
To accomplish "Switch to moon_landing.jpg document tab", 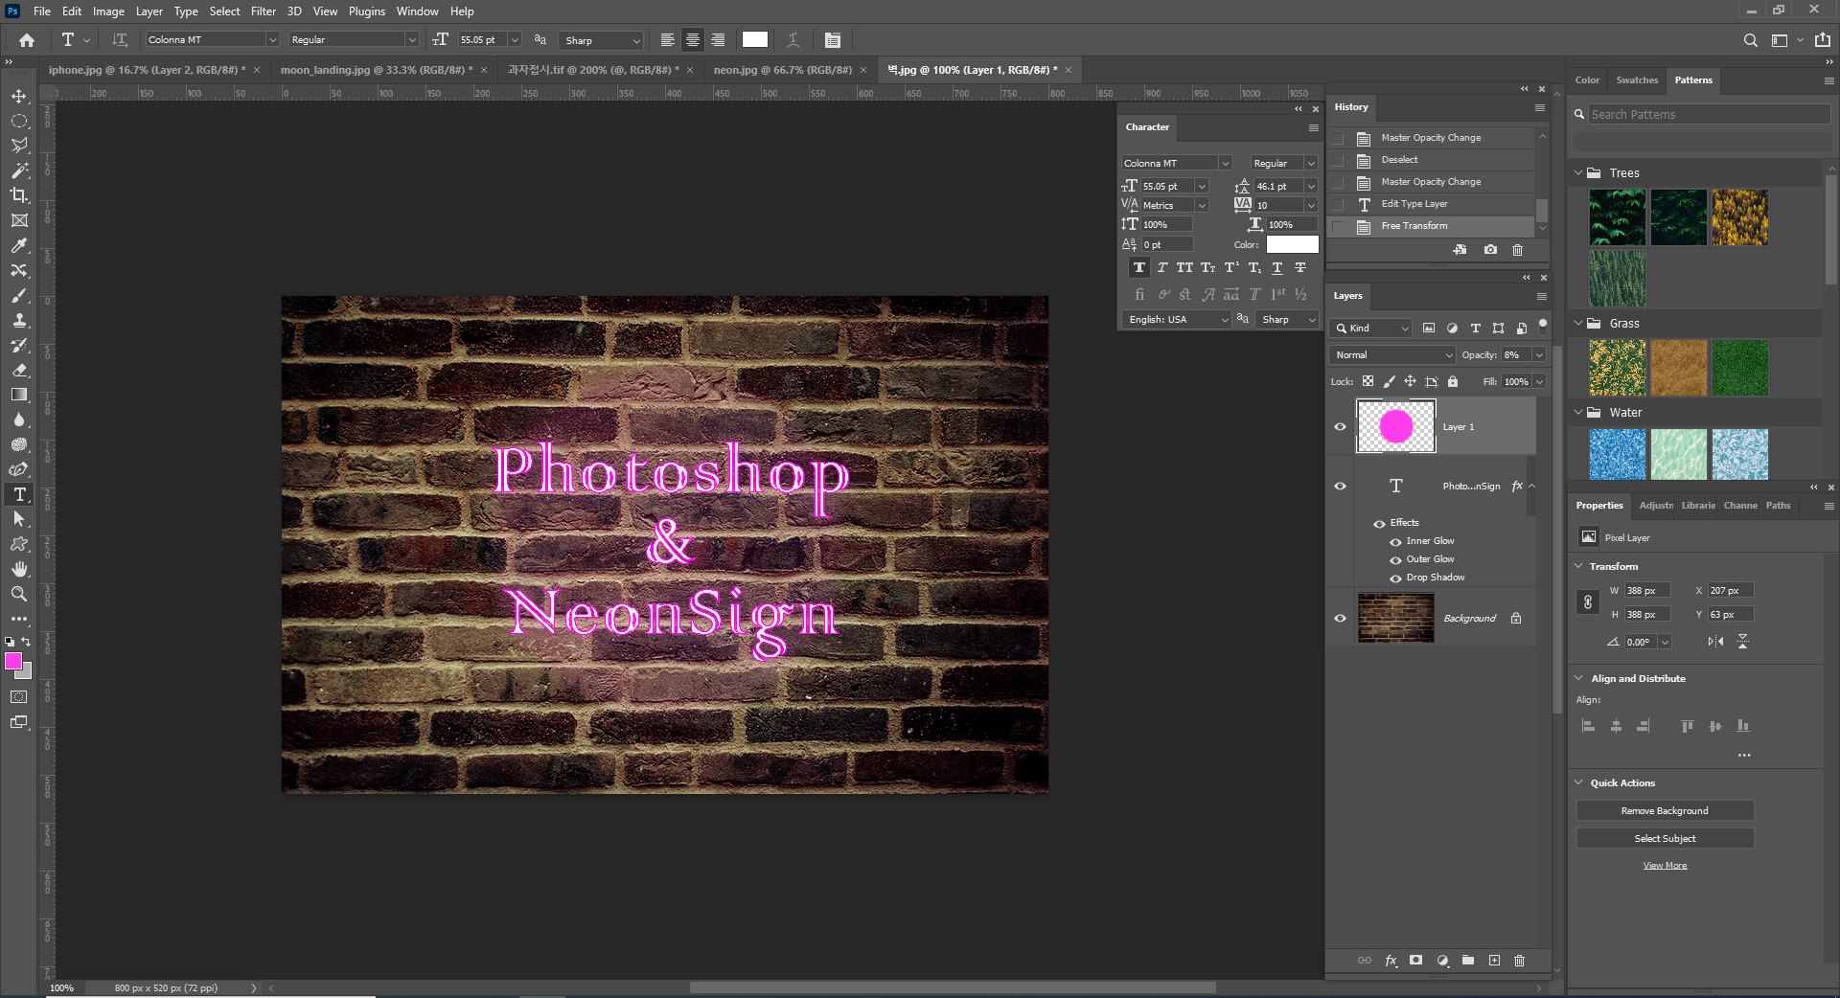I will (376, 70).
